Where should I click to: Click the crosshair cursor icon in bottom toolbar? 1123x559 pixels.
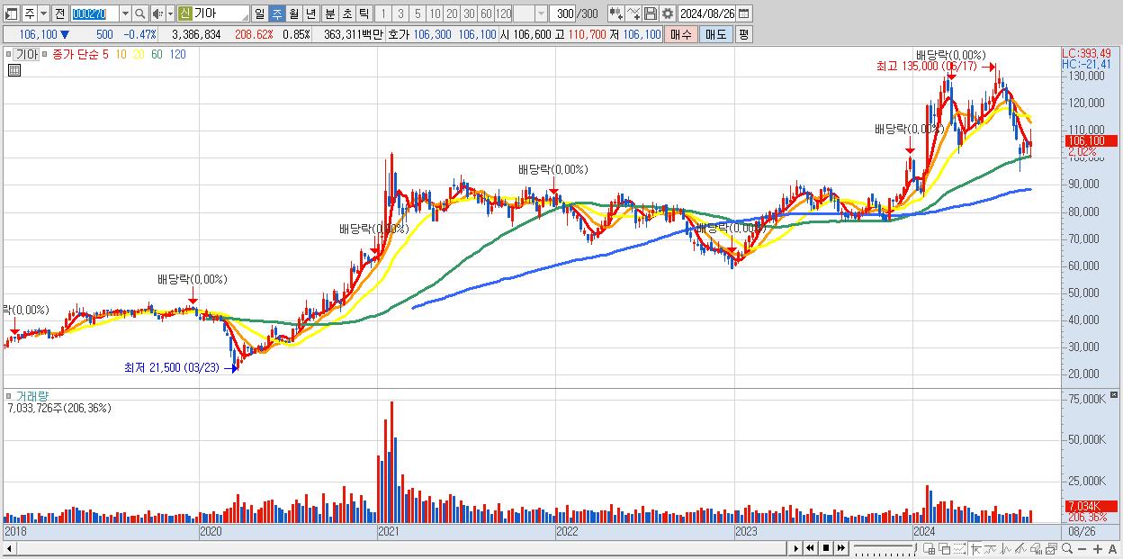975,548
